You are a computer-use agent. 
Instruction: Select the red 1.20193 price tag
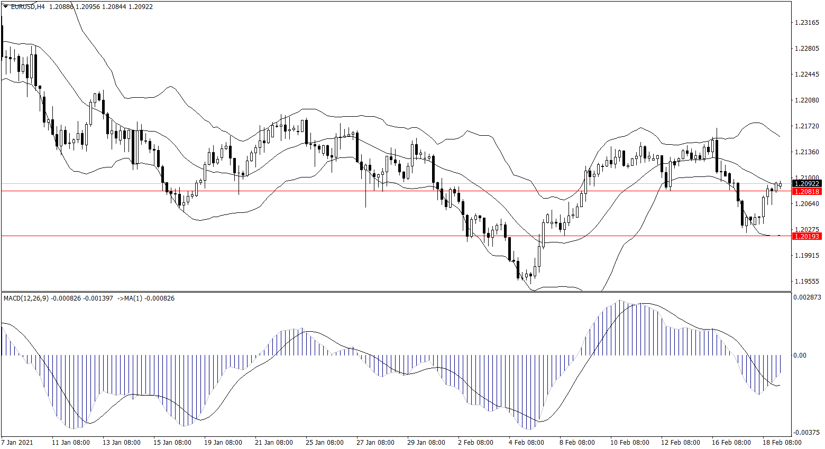(x=806, y=236)
